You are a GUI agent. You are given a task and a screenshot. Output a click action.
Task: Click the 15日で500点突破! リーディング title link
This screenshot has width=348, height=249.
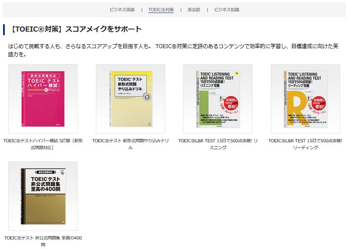point(305,144)
